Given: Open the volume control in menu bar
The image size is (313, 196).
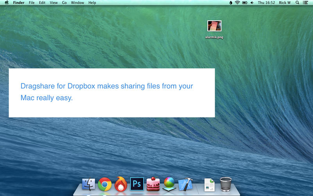Looking at the screenshot, I should click(252, 3).
